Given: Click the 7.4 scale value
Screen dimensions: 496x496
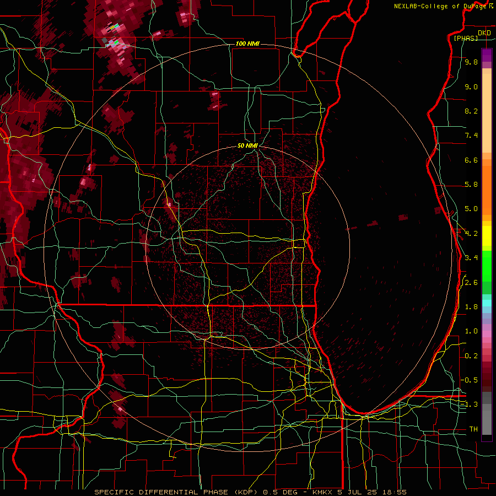Looking at the screenshot, I should point(471,136).
